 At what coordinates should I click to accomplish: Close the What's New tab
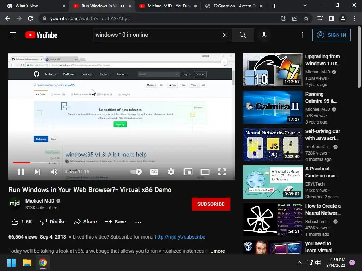[64, 6]
